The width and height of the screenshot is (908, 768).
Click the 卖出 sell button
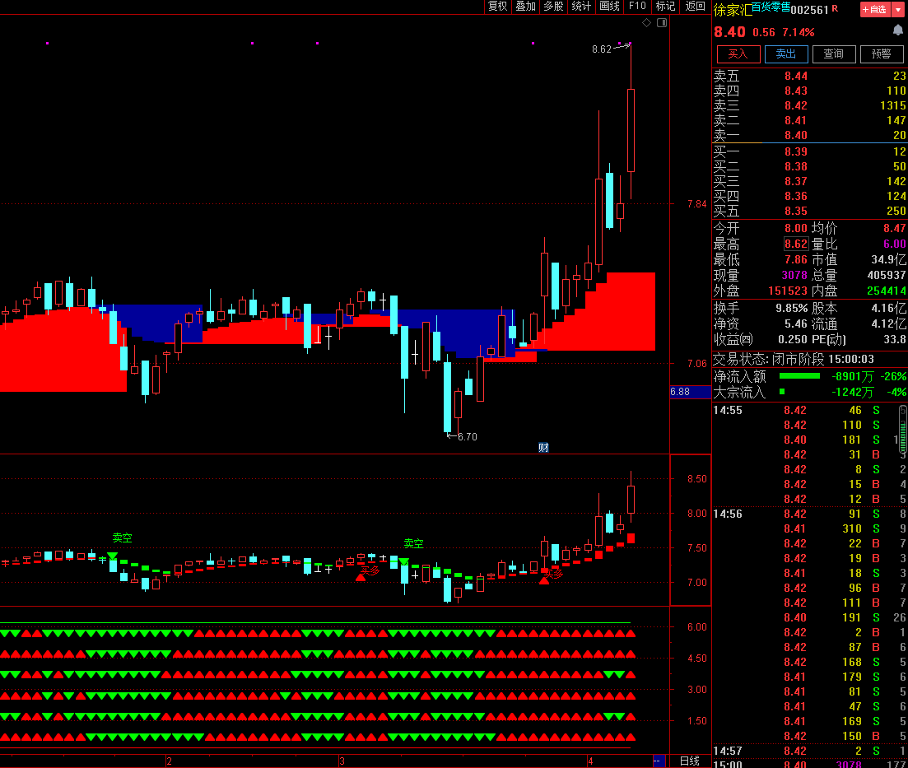click(786, 54)
